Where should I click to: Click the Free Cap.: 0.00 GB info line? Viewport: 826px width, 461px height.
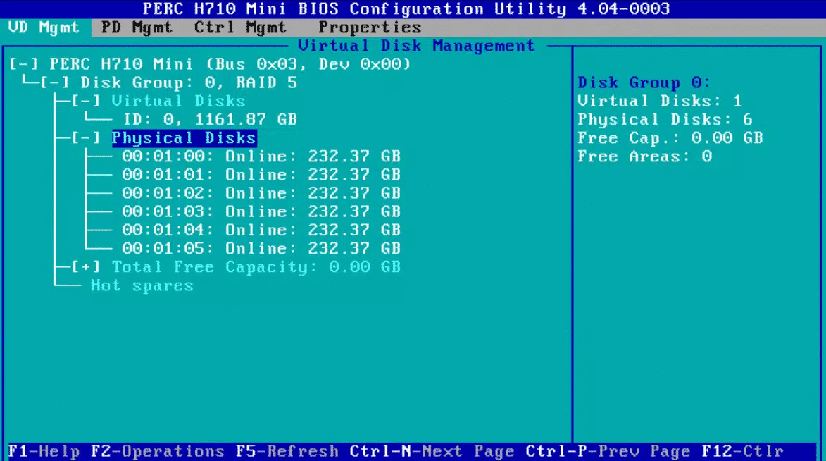670,138
